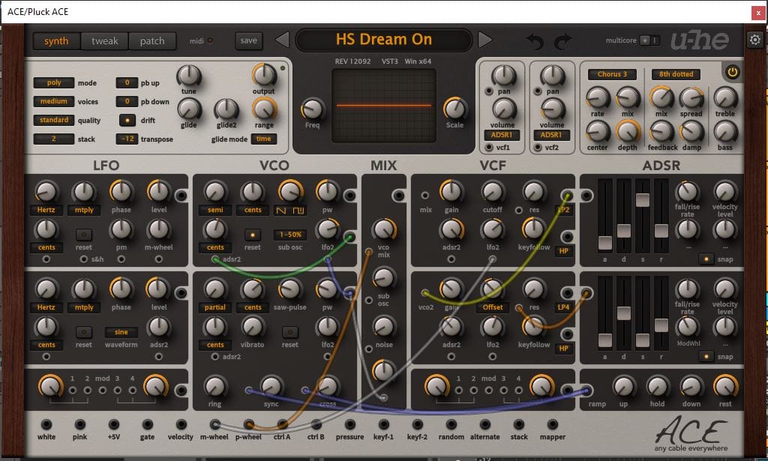Click the VCF 1 cutoff knob
Screen dimensions: 768x461
click(x=492, y=191)
